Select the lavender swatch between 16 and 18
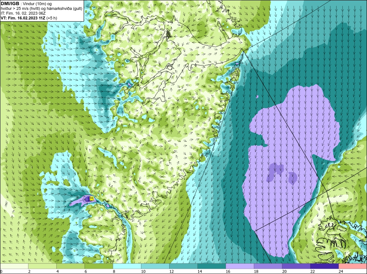This screenshot has width=367, height=274. (x=240, y=266)
